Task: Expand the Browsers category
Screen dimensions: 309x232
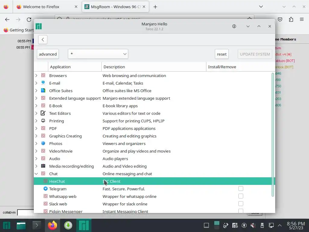Action: 36,76
